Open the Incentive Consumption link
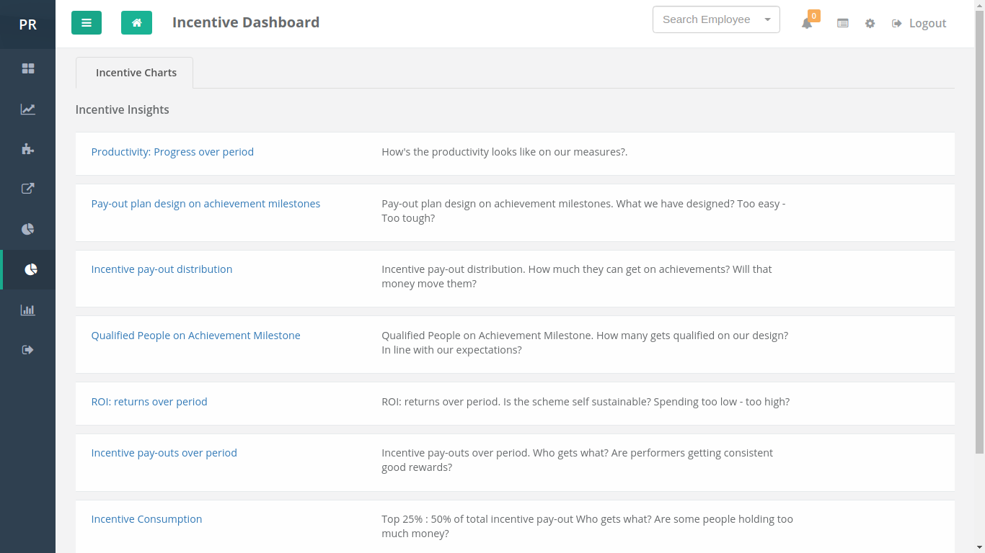Viewport: 985px width, 553px height. click(x=146, y=519)
